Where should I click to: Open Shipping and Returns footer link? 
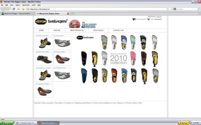pyautogui.click(x=83, y=103)
